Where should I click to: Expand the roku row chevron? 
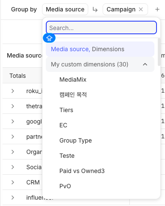pos(13,91)
